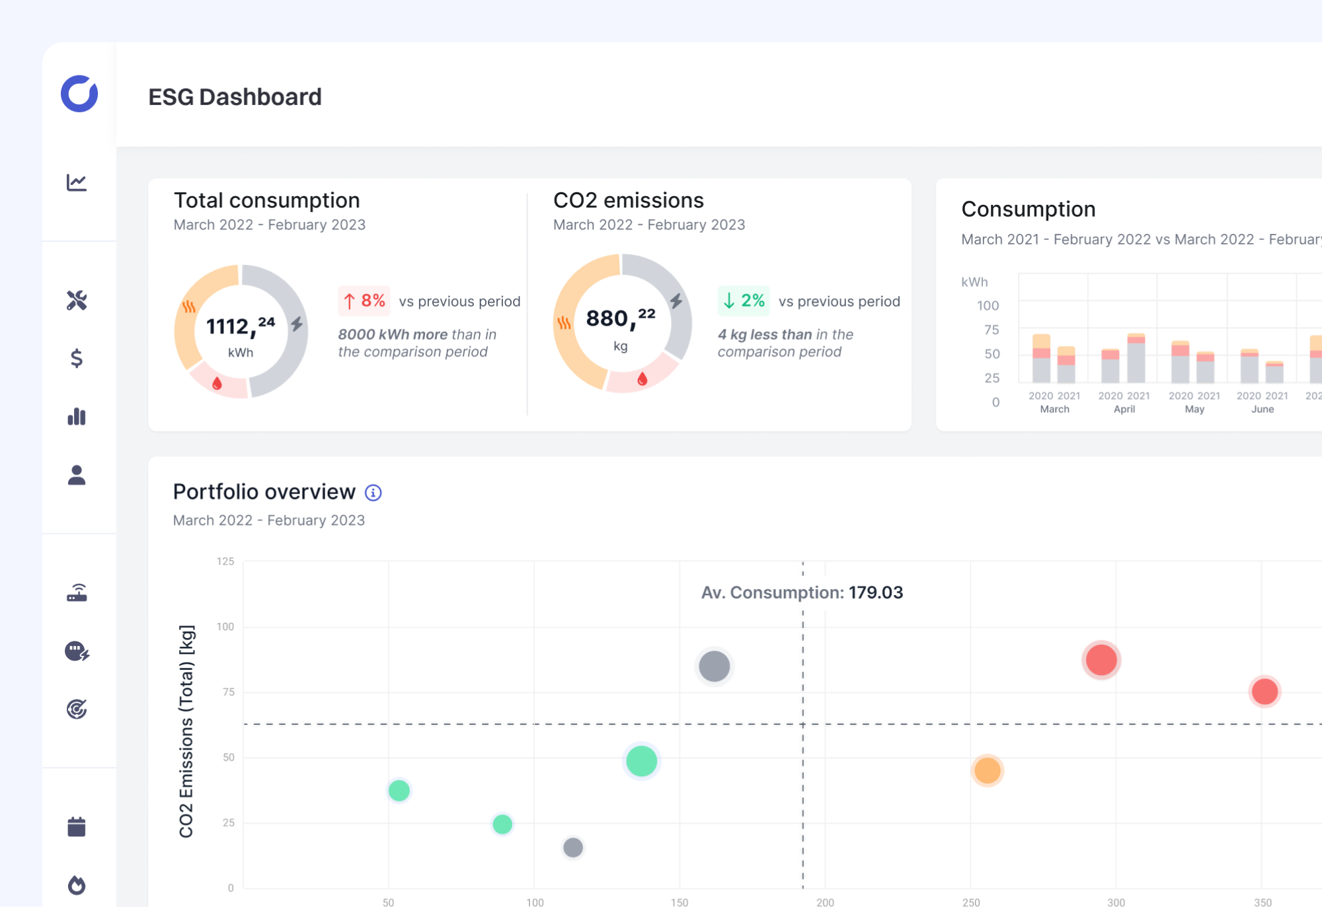Select the flame icon at sidebar bottom
Viewport: 1322px width, 907px height.
coord(77,885)
